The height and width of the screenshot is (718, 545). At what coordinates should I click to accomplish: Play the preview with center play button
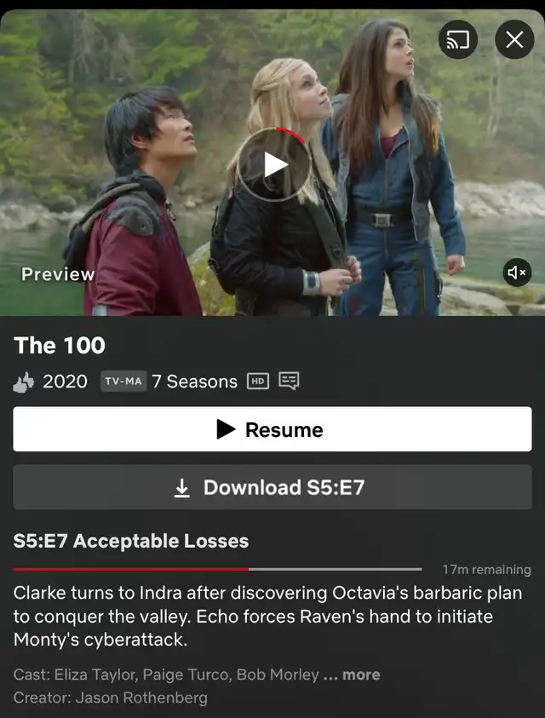click(274, 165)
